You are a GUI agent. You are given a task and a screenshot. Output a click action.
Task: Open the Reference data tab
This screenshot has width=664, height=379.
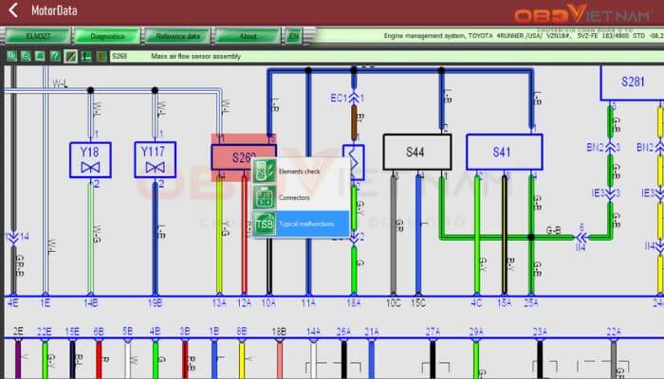point(177,36)
